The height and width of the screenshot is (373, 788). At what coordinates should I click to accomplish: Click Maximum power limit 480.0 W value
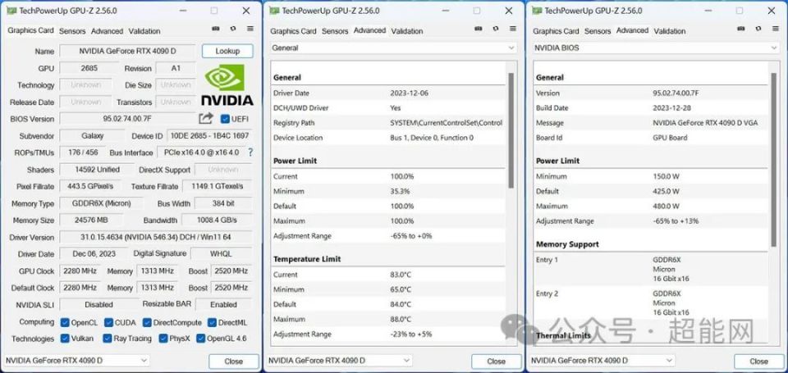tap(666, 206)
